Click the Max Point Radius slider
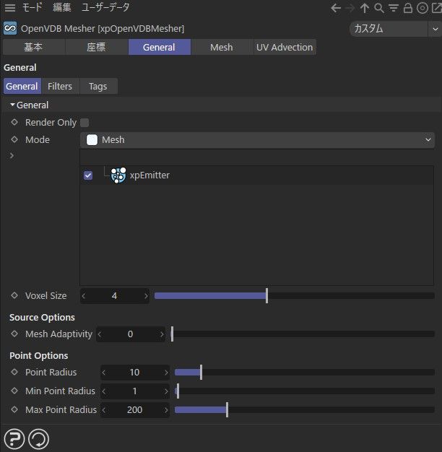442x452 pixels. [305, 410]
